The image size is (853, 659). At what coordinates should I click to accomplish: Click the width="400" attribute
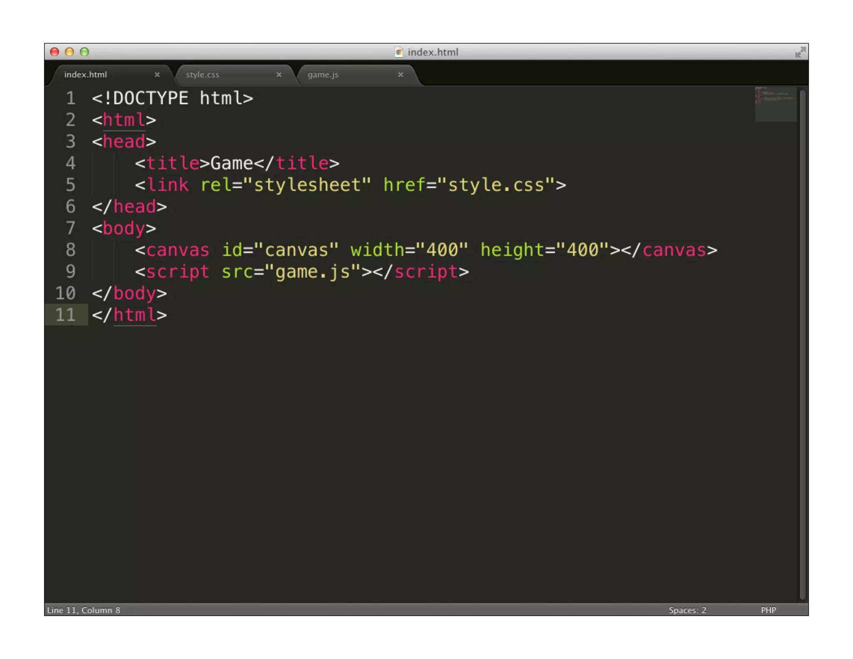(x=409, y=250)
